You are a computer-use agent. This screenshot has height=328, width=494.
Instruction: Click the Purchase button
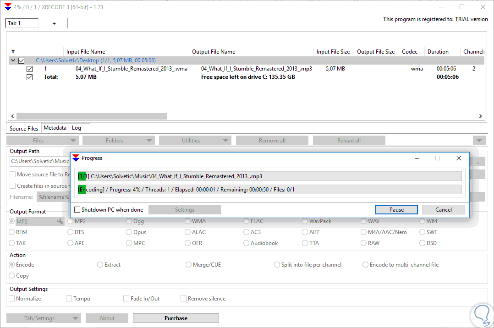click(176, 318)
